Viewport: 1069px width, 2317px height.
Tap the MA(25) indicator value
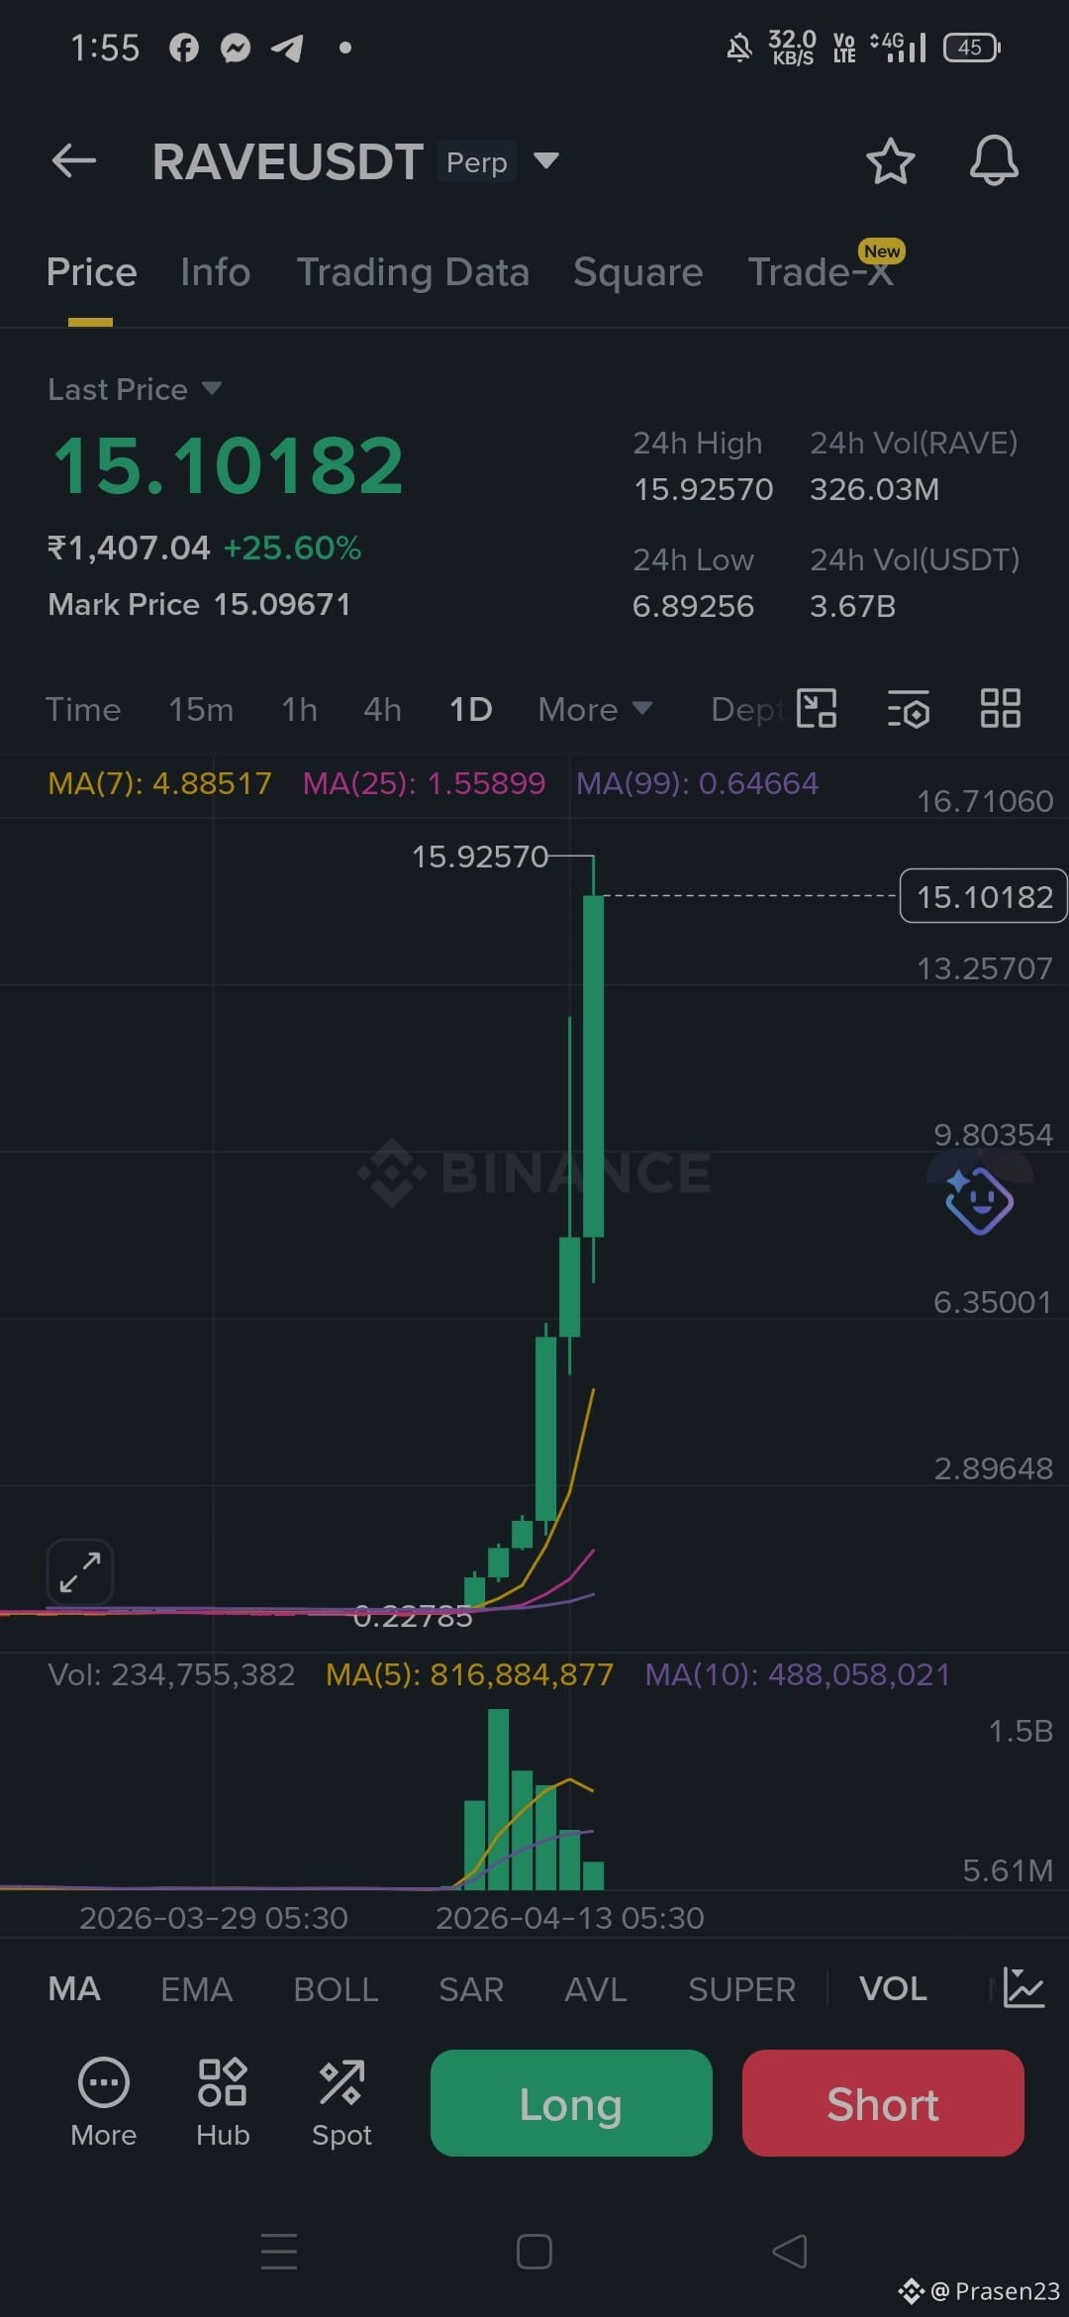424,783
